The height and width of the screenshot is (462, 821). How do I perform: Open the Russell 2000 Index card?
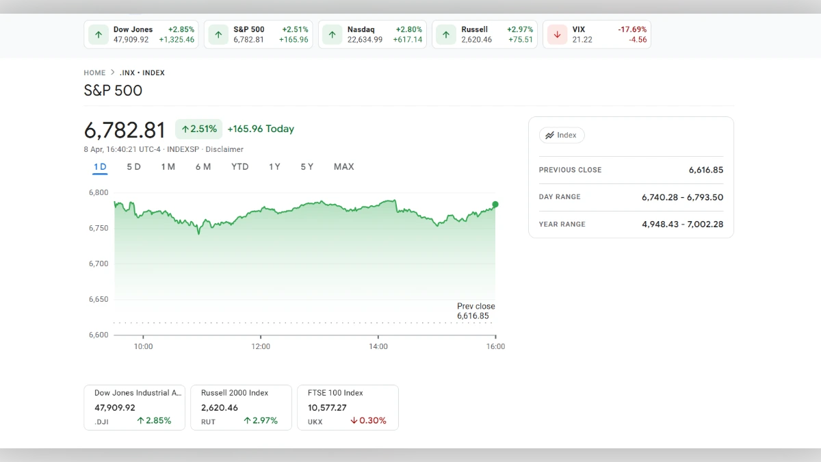tap(241, 407)
